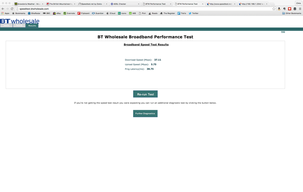
Task: Open the Bookmarks star folder
Action: 19,13
